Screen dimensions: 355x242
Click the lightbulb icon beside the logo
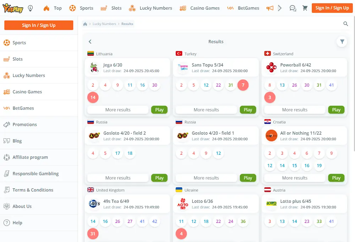click(x=31, y=8)
